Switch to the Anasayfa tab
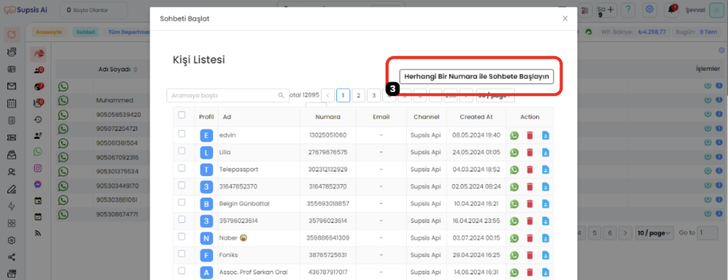The image size is (728, 280). coord(49,32)
